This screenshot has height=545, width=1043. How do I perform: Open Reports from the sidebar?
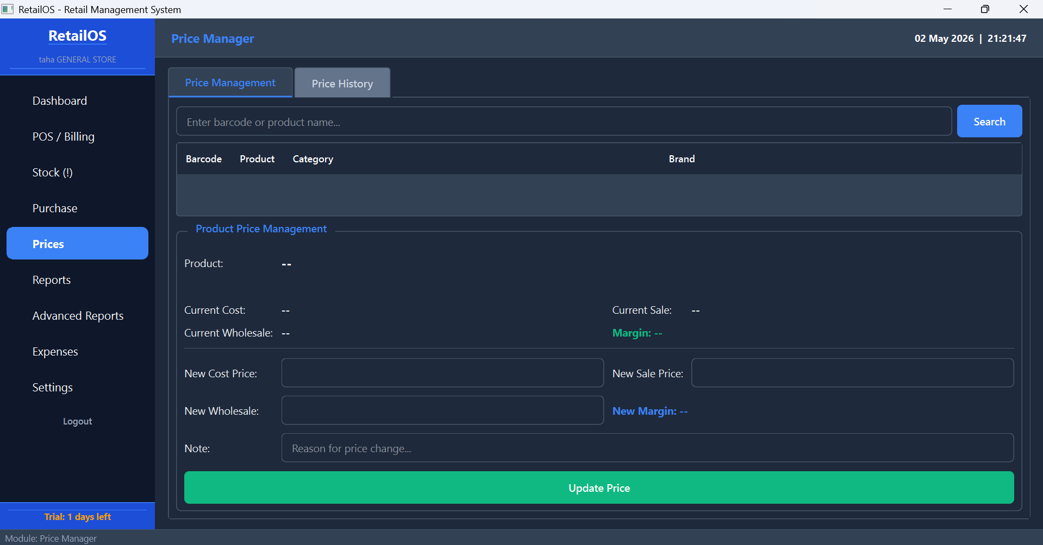click(x=77, y=280)
